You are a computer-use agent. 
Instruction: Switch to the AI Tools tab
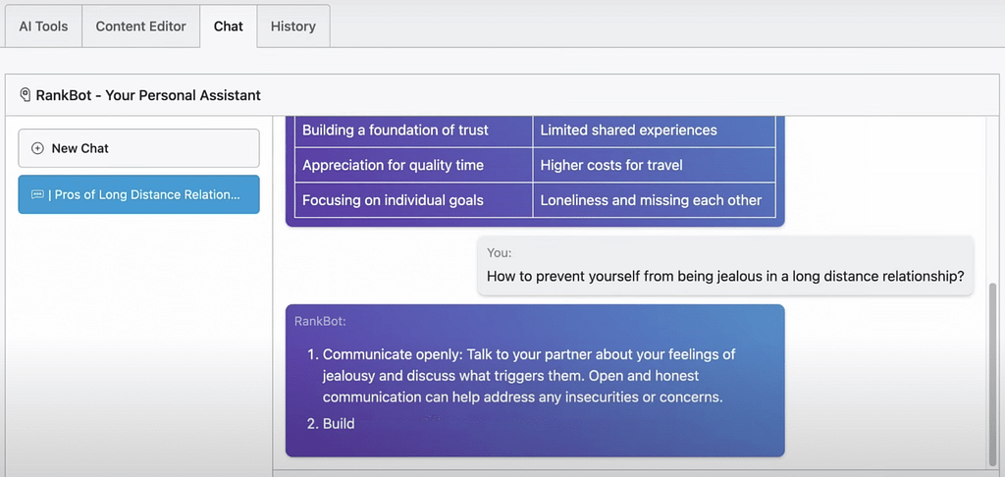(x=43, y=26)
